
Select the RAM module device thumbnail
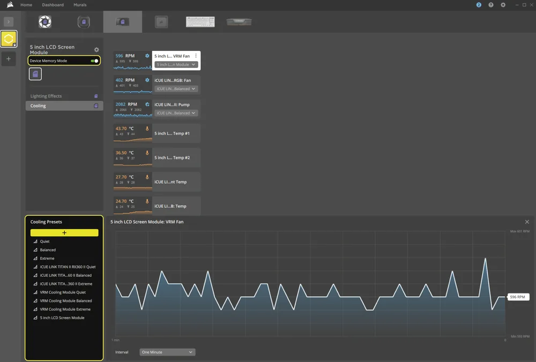pyautogui.click(x=239, y=22)
